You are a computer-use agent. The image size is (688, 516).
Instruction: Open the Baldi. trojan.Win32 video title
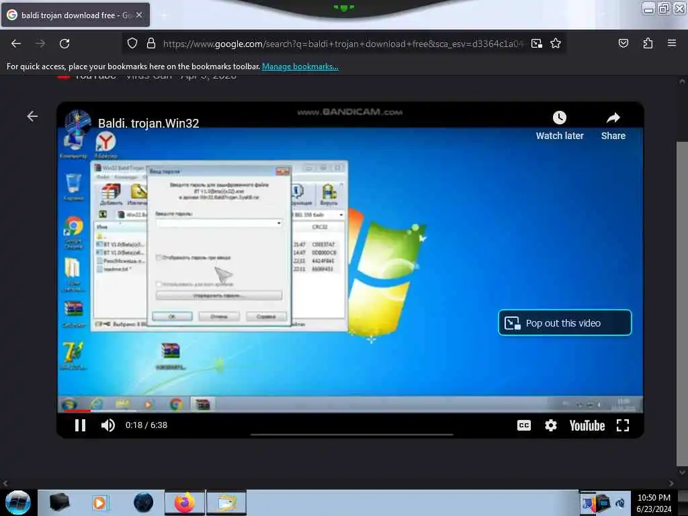(x=148, y=124)
